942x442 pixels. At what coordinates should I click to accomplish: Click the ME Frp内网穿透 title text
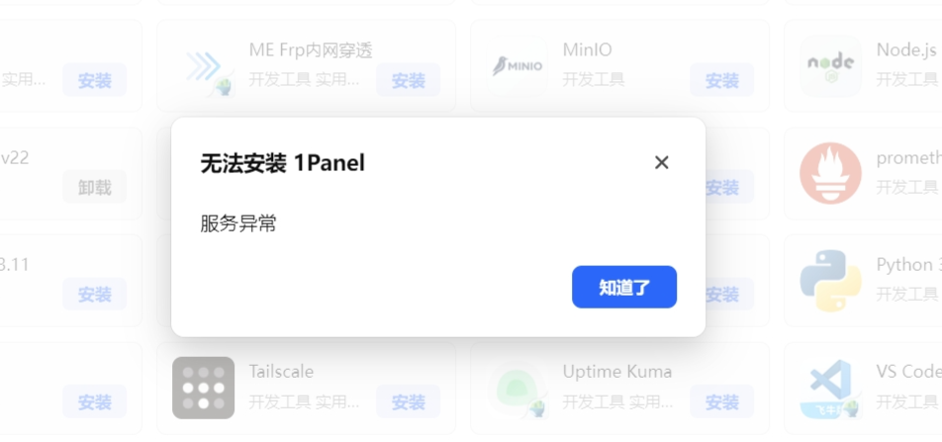click(x=311, y=49)
